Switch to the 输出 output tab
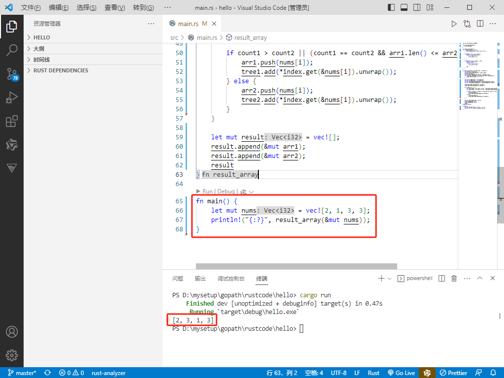Screen dimensions: 504x378 click(200, 279)
